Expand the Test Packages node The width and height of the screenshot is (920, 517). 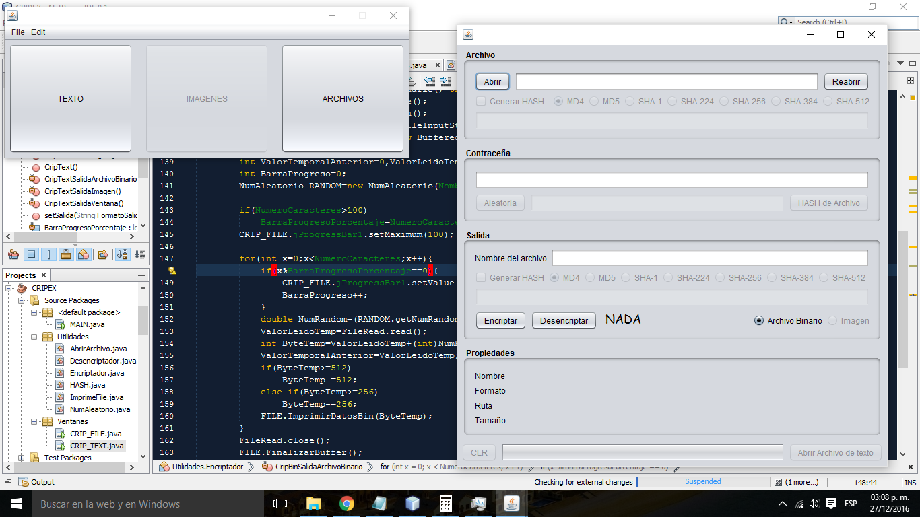[x=22, y=458]
